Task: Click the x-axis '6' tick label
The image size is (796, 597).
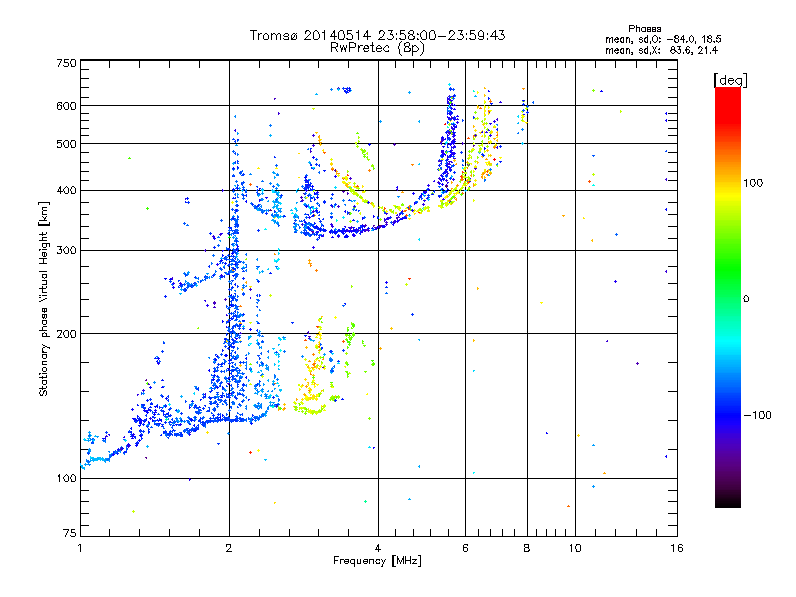Action: pos(465,548)
